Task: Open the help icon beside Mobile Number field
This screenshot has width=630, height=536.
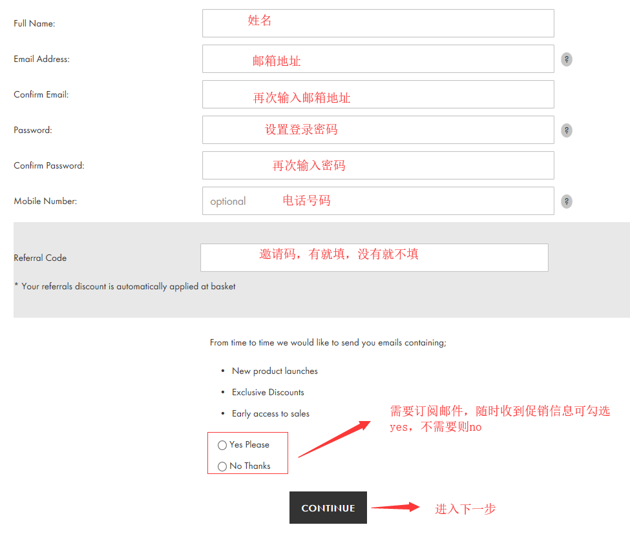Action: [567, 201]
